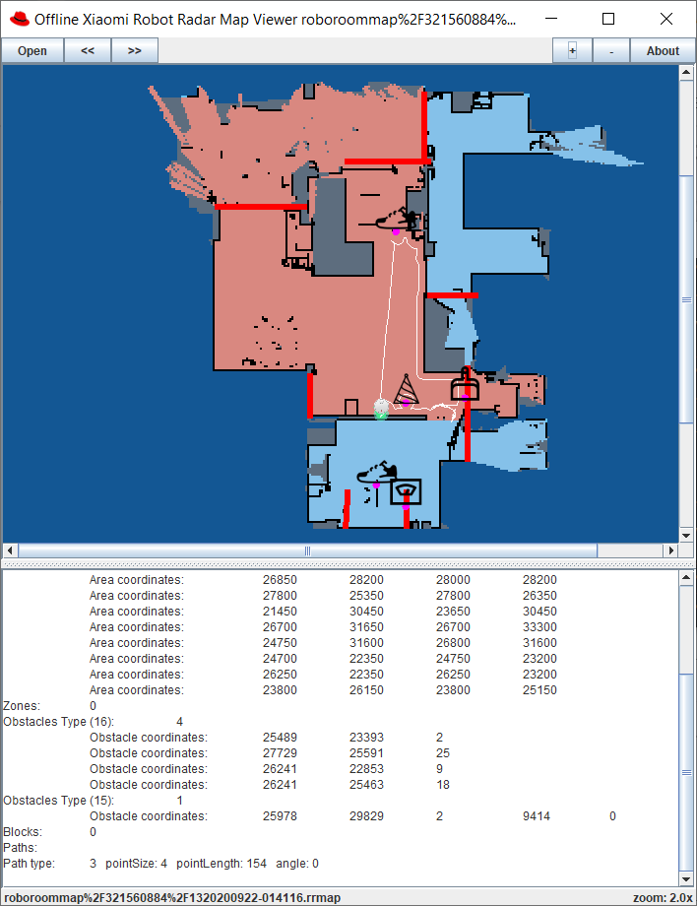
Task: Select the shoe obstacle icon in upper room
Action: (396, 220)
